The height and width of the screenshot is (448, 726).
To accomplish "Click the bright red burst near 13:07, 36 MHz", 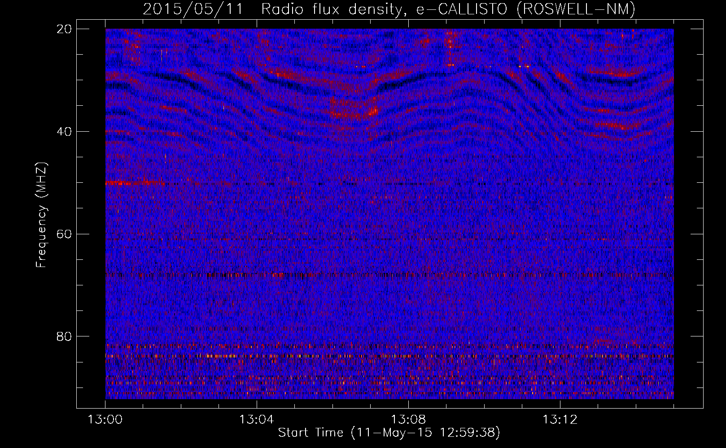I will [x=372, y=111].
